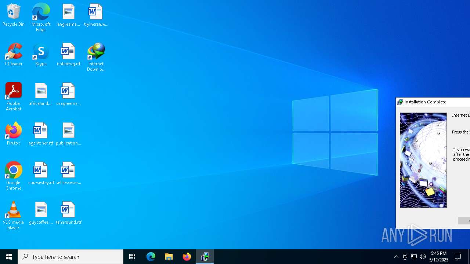Viewport: 470px width, 264px height.
Task: Select publication... image file icon
Action: pyautogui.click(x=68, y=134)
